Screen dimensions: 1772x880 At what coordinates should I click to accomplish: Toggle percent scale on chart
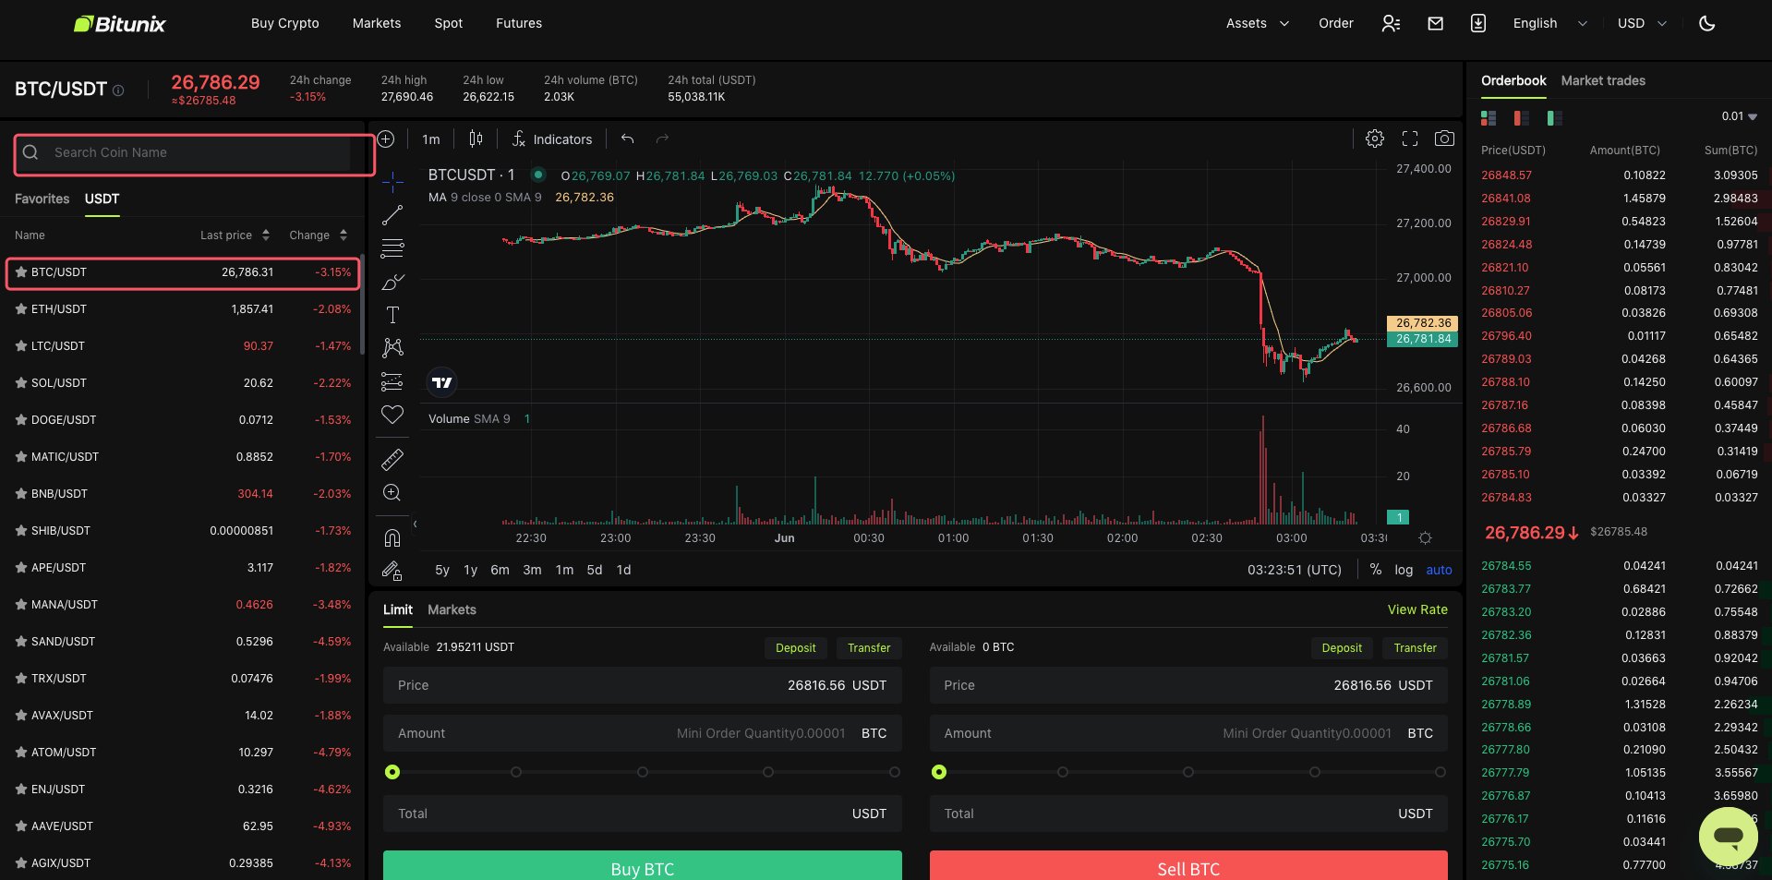(1376, 570)
